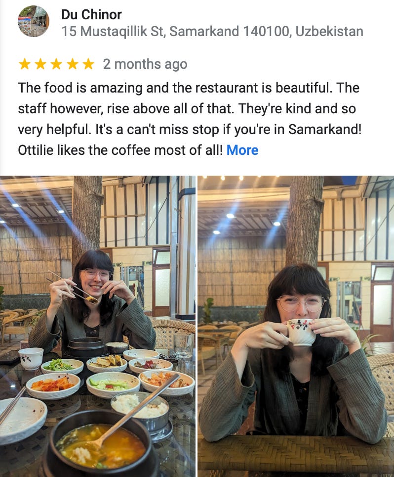Select the fifth rating star

click(x=88, y=64)
